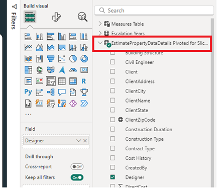Open the Analytics magnifier tab

(x=82, y=17)
